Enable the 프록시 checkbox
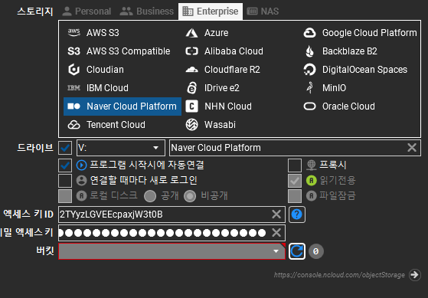Image resolution: width=428 pixels, height=298 pixels. pos(295,165)
